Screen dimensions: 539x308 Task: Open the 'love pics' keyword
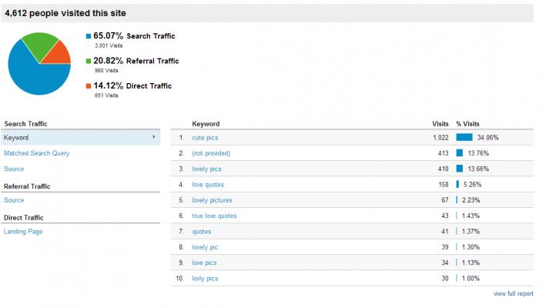[x=204, y=263]
